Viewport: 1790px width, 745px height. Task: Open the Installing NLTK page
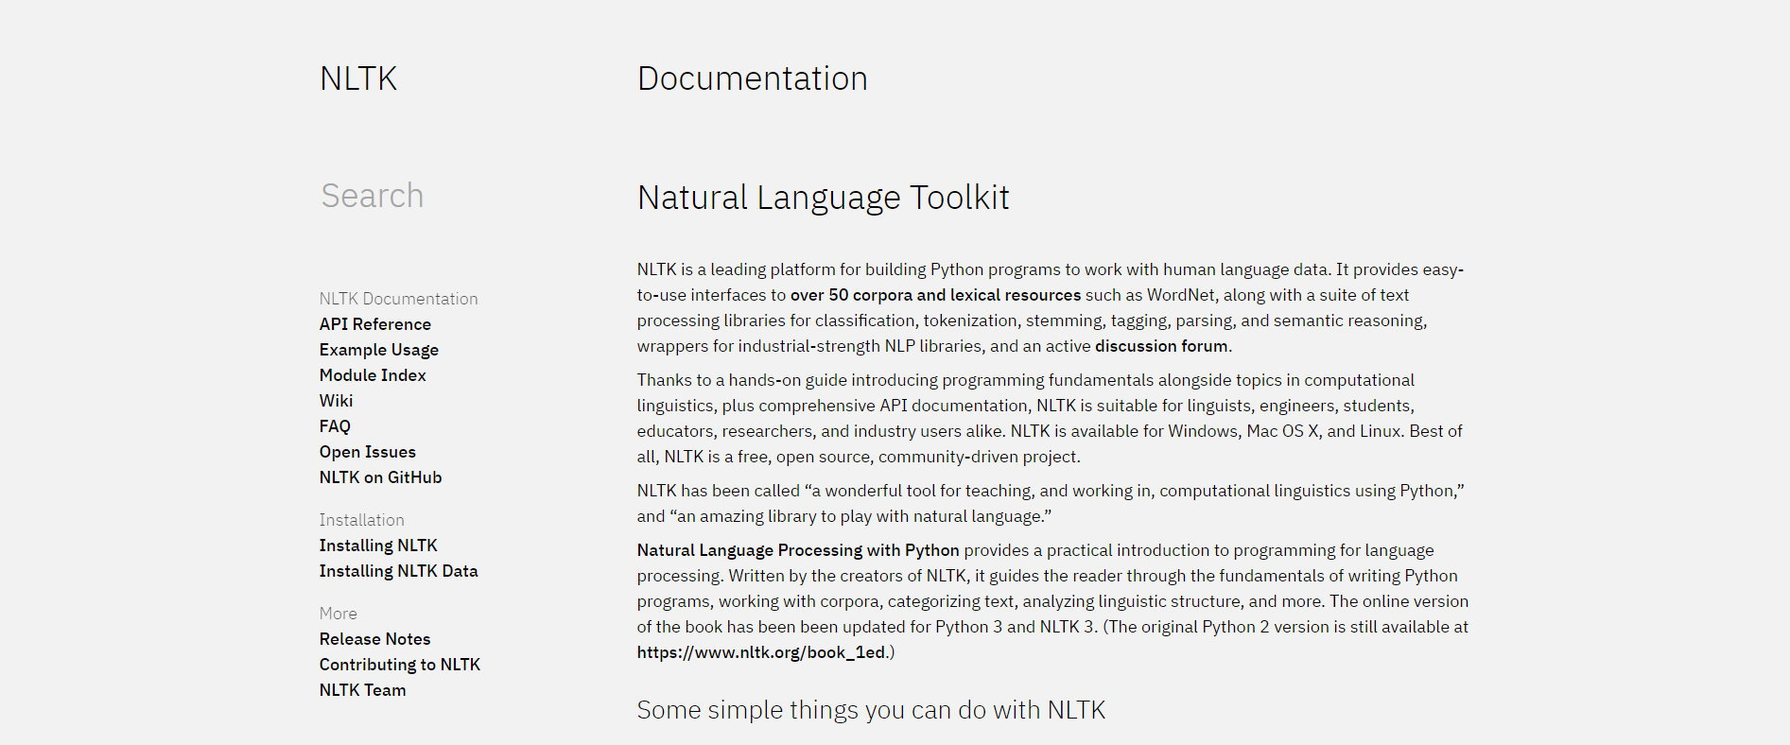pos(378,546)
